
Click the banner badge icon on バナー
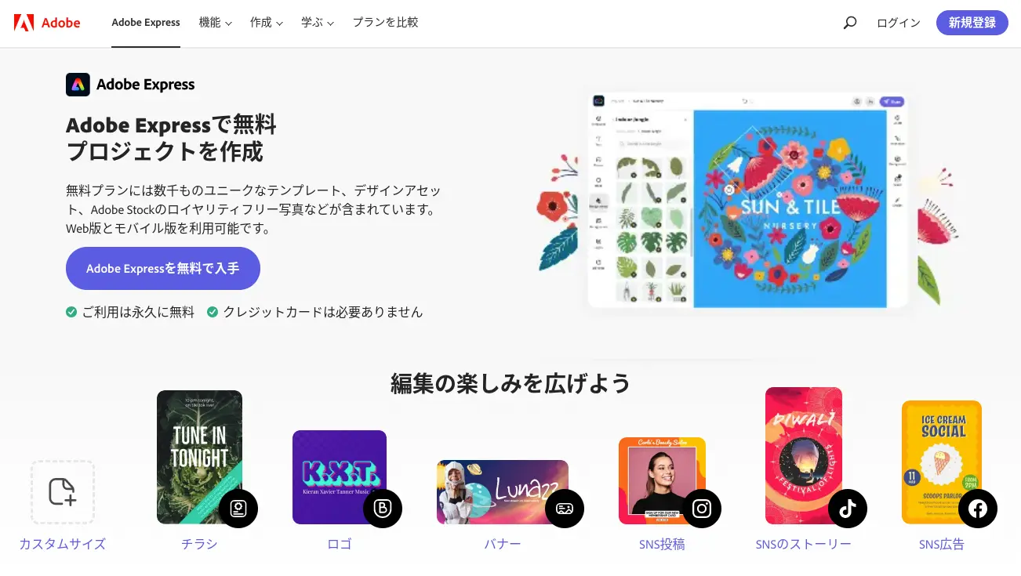tap(565, 509)
